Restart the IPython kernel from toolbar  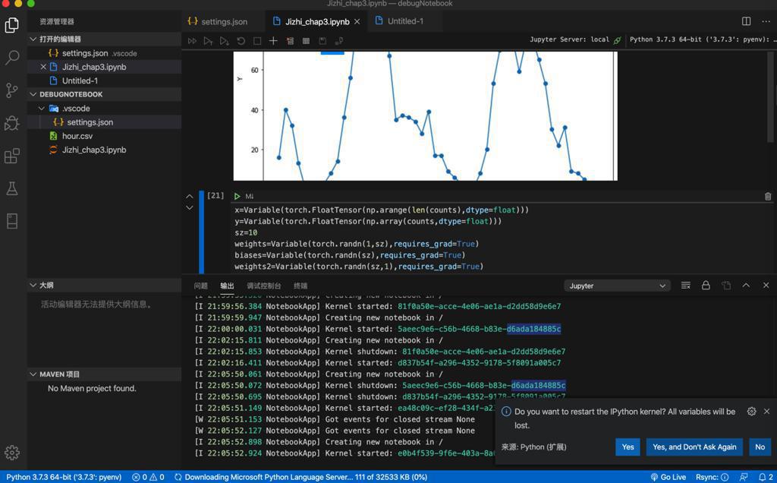241,41
